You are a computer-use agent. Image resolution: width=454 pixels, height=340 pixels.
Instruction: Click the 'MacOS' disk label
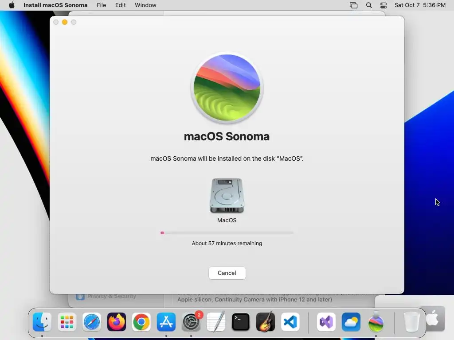227,220
